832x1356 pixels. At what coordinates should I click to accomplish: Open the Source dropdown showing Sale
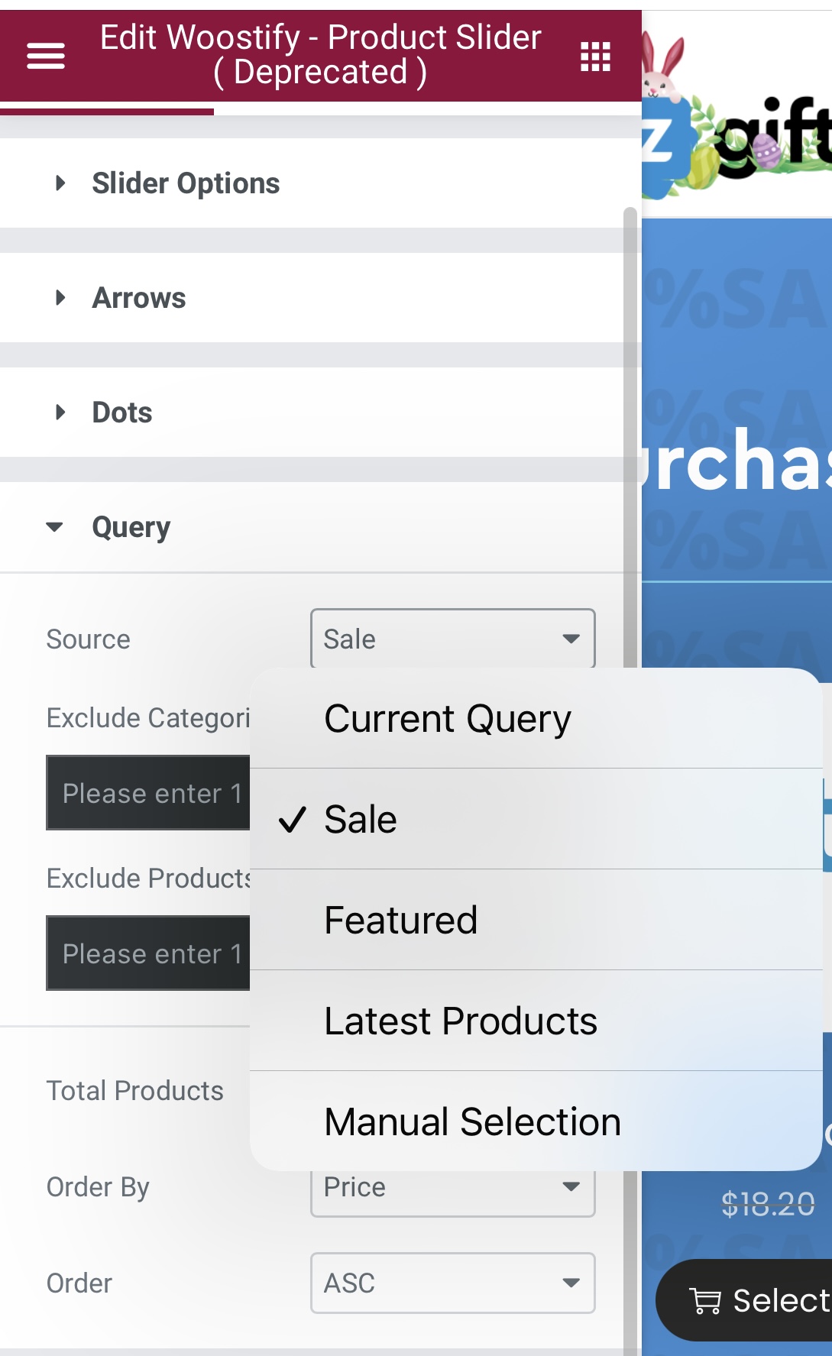452,639
